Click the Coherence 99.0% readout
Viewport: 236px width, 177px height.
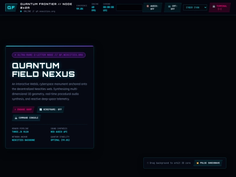click(82, 7)
